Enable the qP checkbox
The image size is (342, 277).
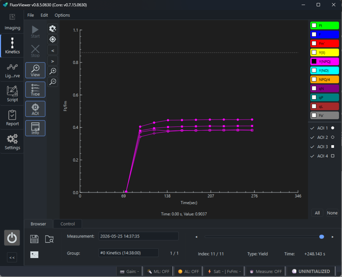pyautogui.click(x=314, y=97)
